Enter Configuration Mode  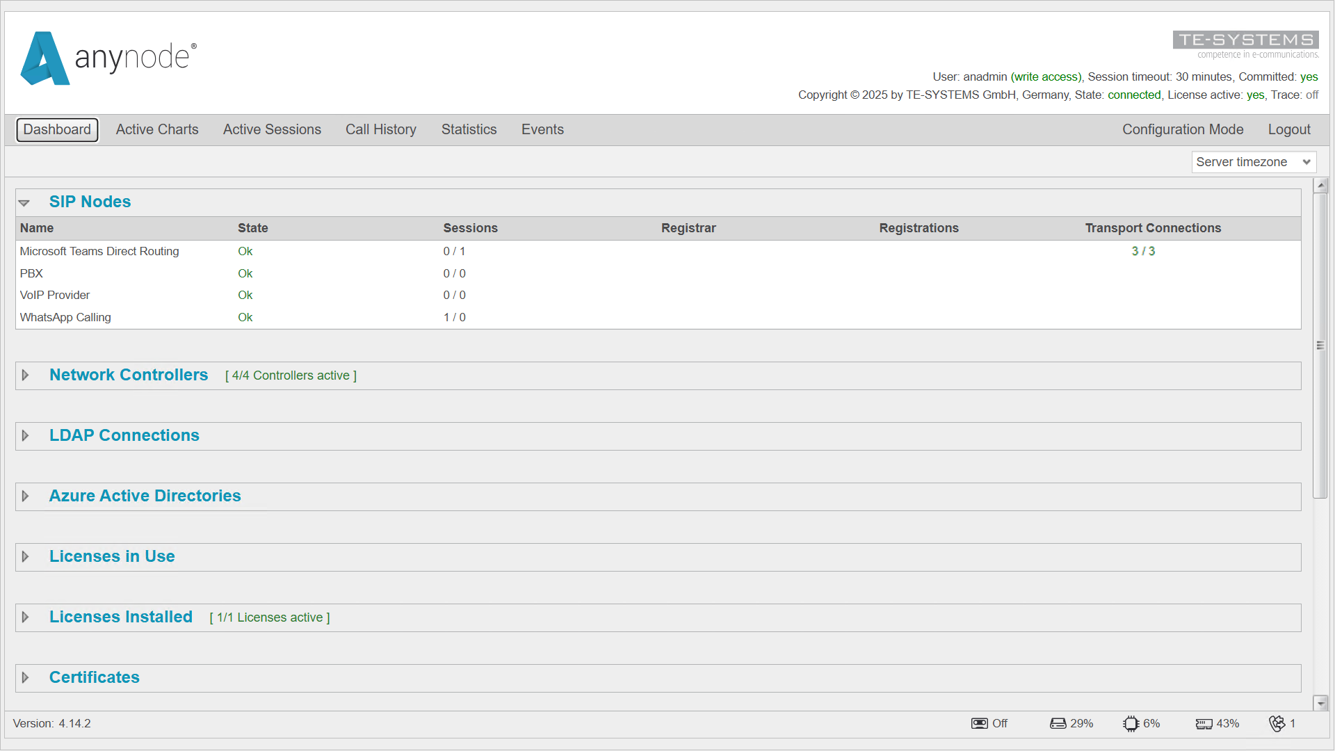pyautogui.click(x=1183, y=129)
